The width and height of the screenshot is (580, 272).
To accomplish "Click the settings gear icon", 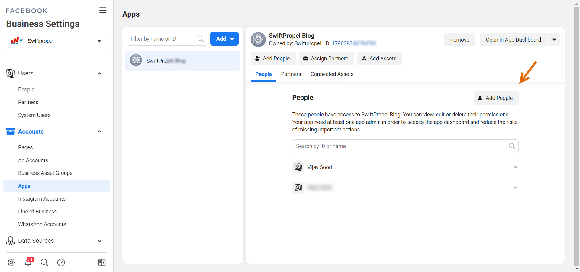I will [x=11, y=262].
